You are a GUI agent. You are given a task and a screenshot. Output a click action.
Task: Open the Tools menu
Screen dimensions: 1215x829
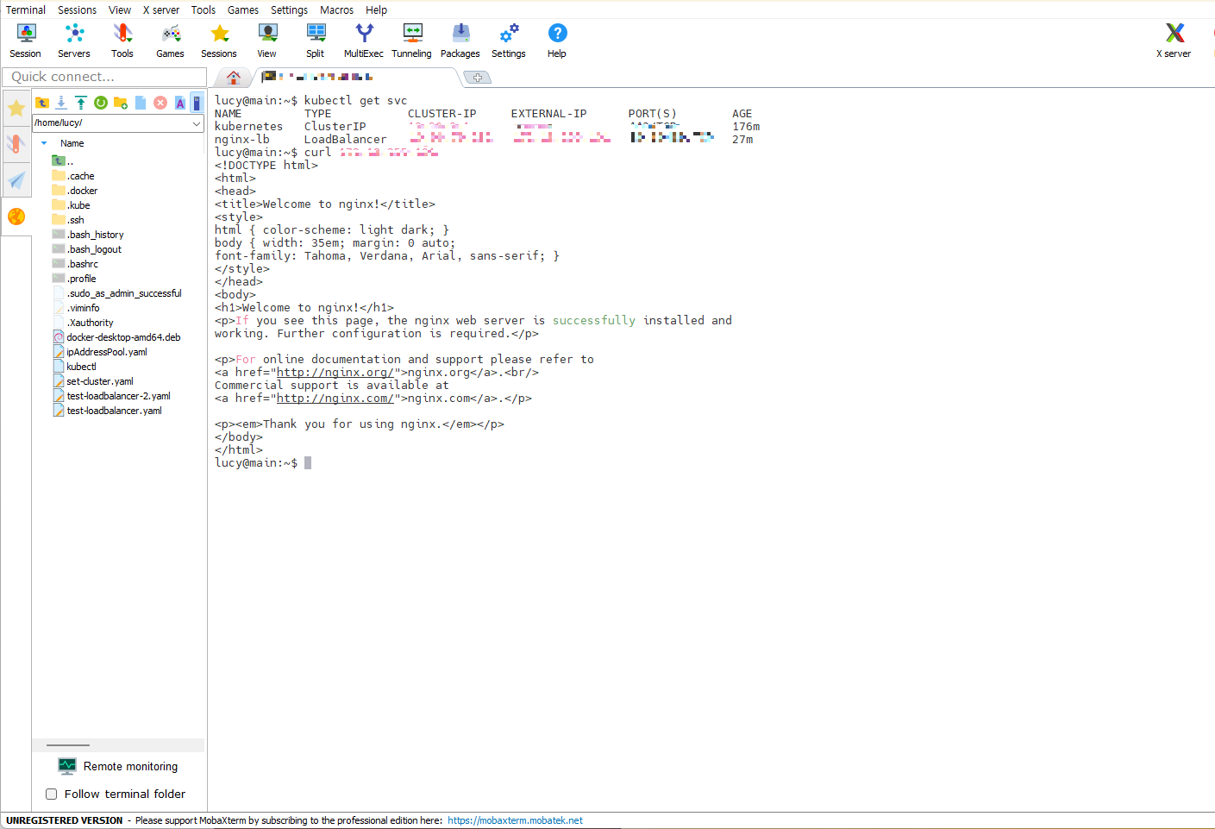pyautogui.click(x=204, y=9)
